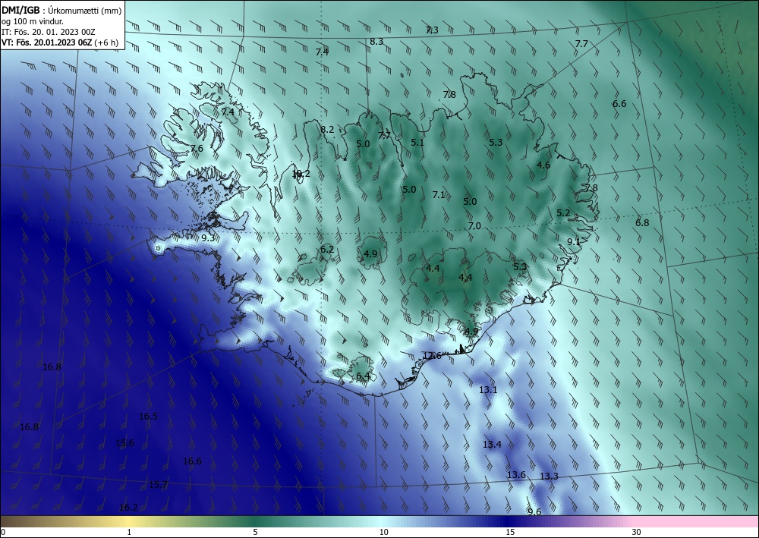759x538 pixels.
Task: Click the 16.5 value over the sea
Action: [x=148, y=416]
